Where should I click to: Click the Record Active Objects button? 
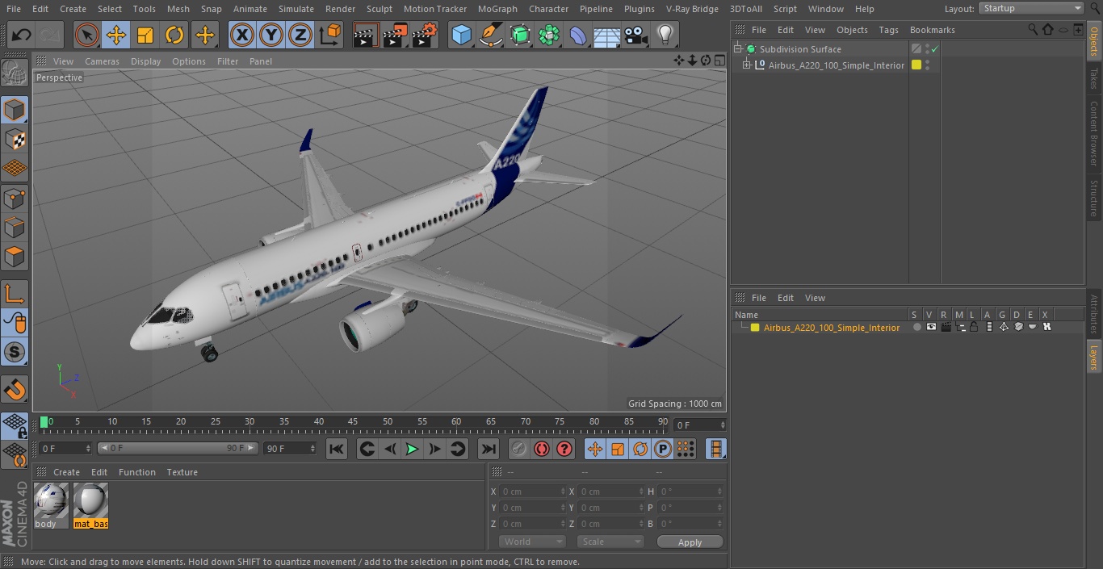519,449
